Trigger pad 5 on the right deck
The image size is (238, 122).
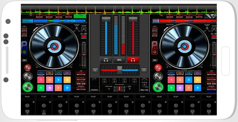point(171,88)
